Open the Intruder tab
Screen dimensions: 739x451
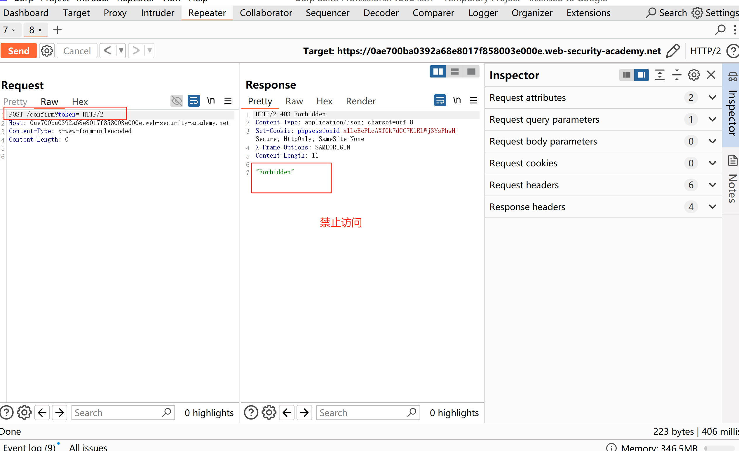point(157,13)
